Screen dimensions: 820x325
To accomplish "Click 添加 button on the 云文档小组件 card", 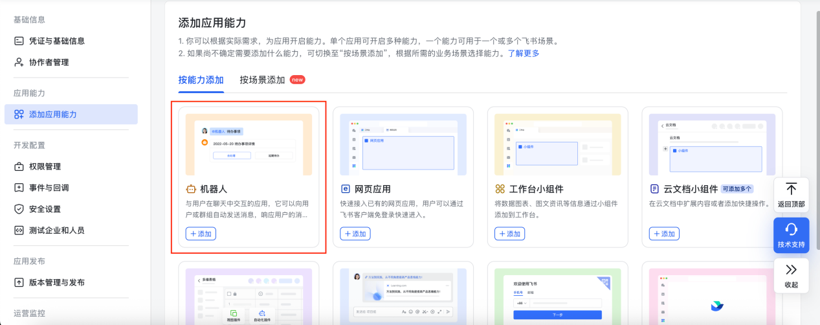I will (664, 234).
